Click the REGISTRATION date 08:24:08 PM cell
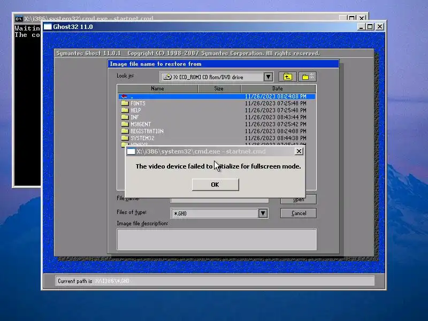 click(x=276, y=131)
